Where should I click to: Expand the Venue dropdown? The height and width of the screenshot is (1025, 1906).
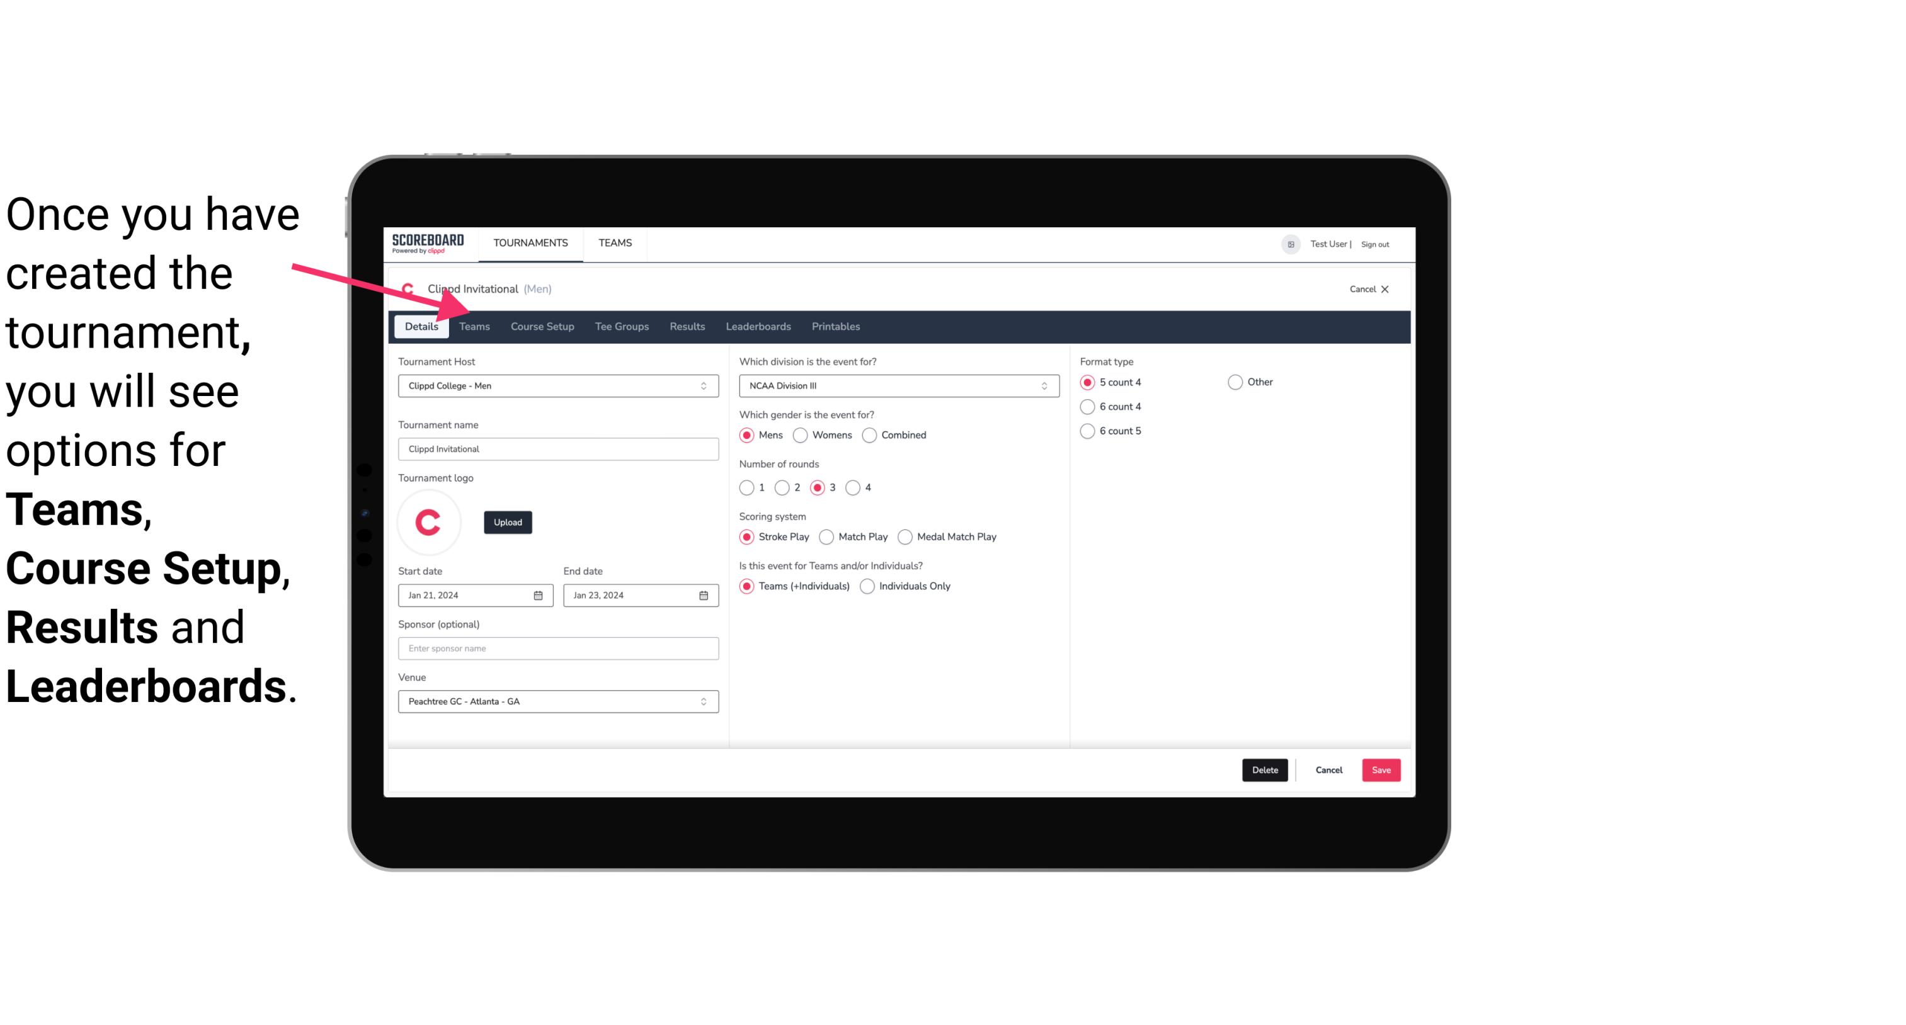(x=704, y=701)
